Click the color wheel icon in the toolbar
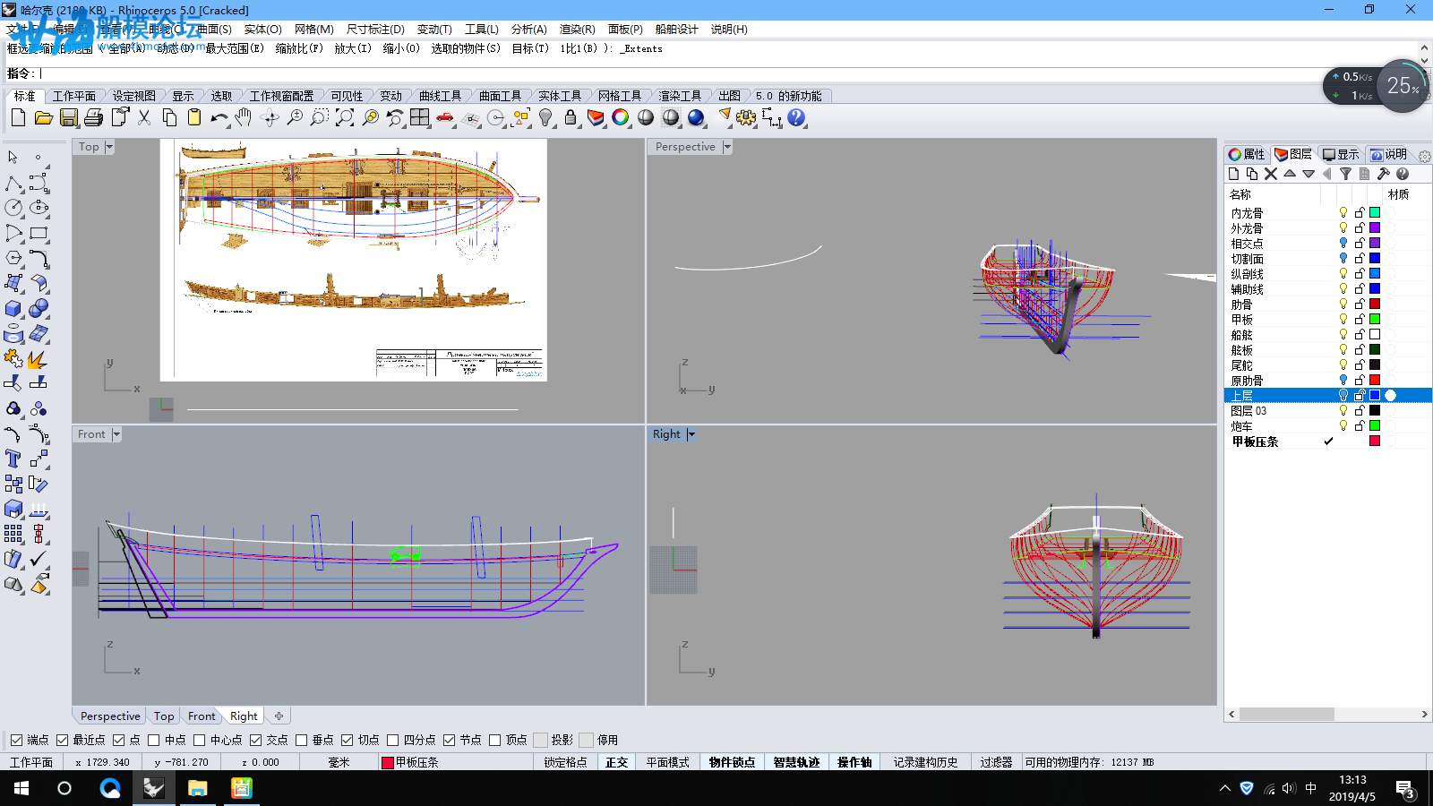The height and width of the screenshot is (806, 1433). pos(621,117)
